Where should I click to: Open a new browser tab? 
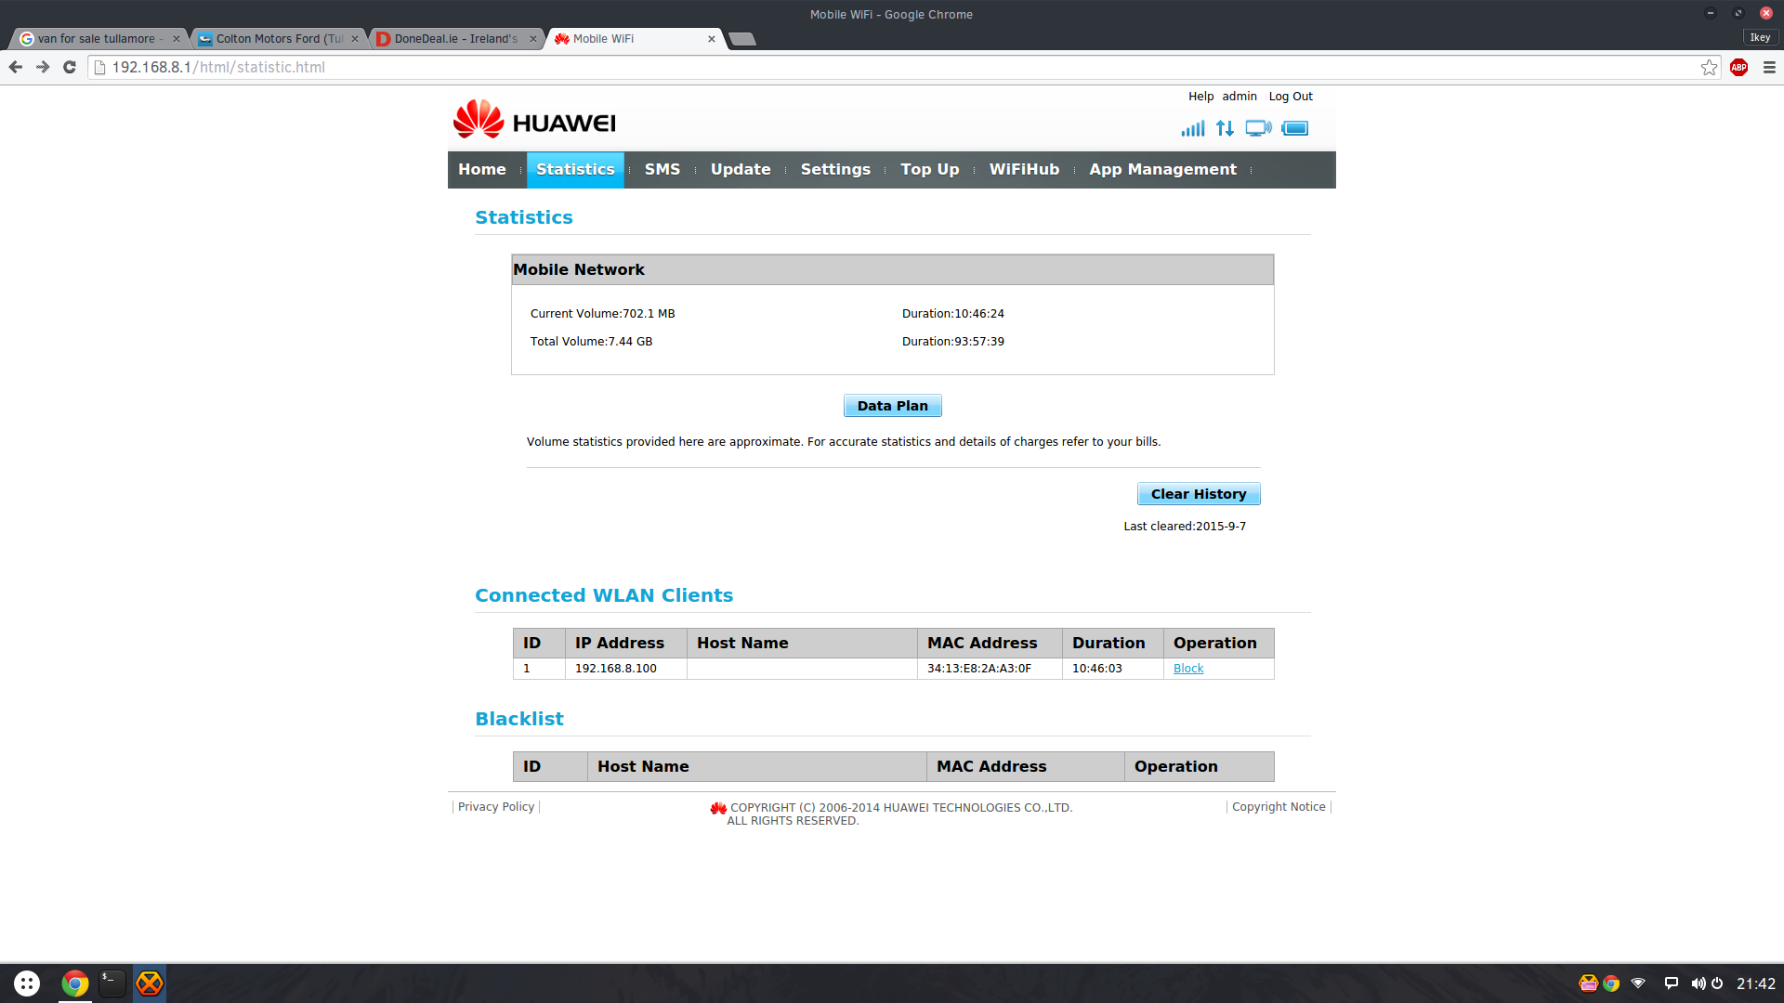click(741, 39)
